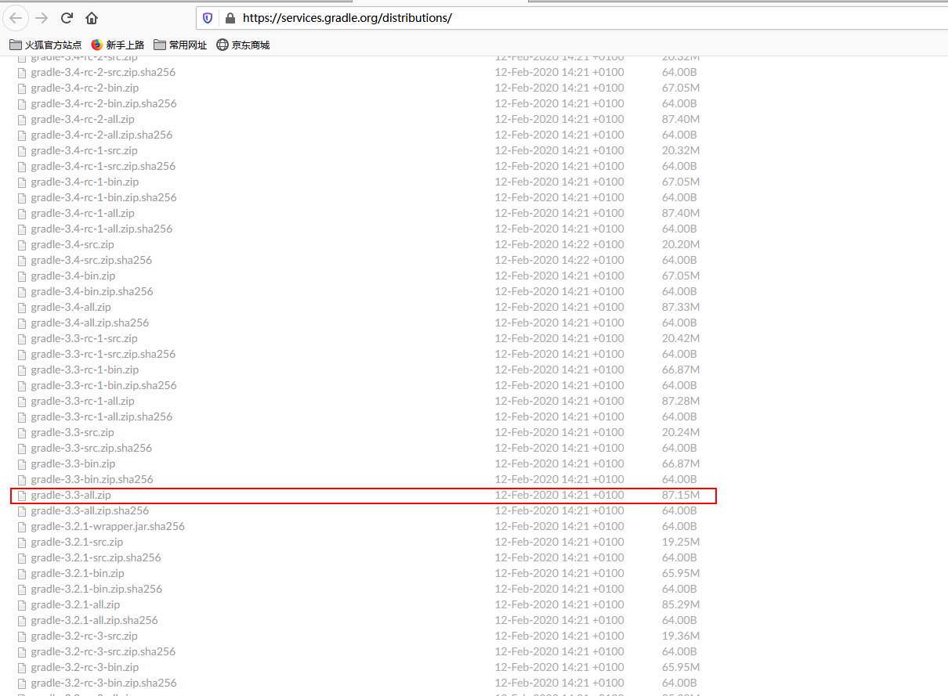Click file icon next to gradle-3.4-rc-2-all.zip
Screen dimensions: 948x696
22,120
